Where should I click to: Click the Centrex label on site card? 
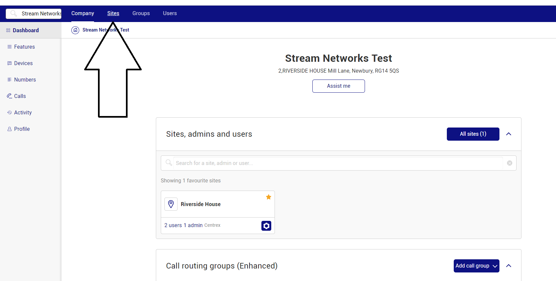(212, 225)
